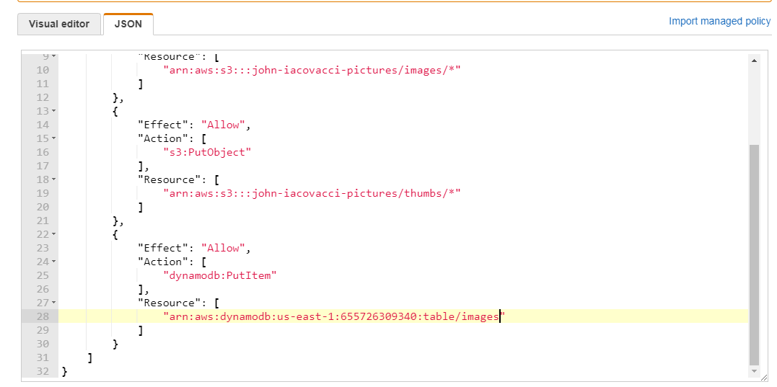The image size is (777, 387).
Task: Click the "Action" key on line 24
Action: (163, 262)
